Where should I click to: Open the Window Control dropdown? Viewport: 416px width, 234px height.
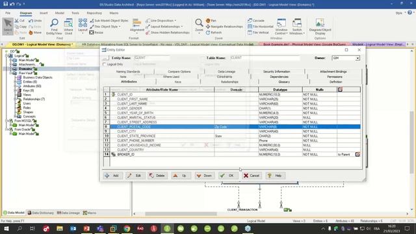point(281,27)
